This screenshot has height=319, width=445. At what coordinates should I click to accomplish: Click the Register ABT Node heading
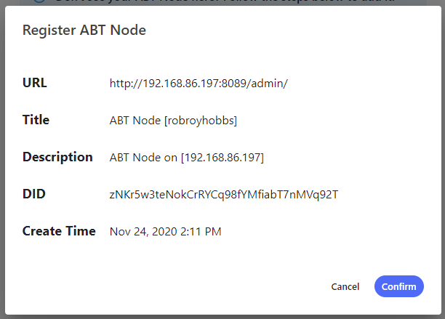84,31
